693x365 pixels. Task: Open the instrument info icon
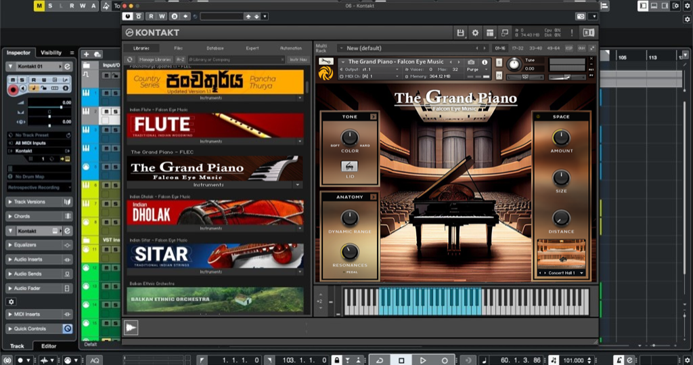(484, 62)
